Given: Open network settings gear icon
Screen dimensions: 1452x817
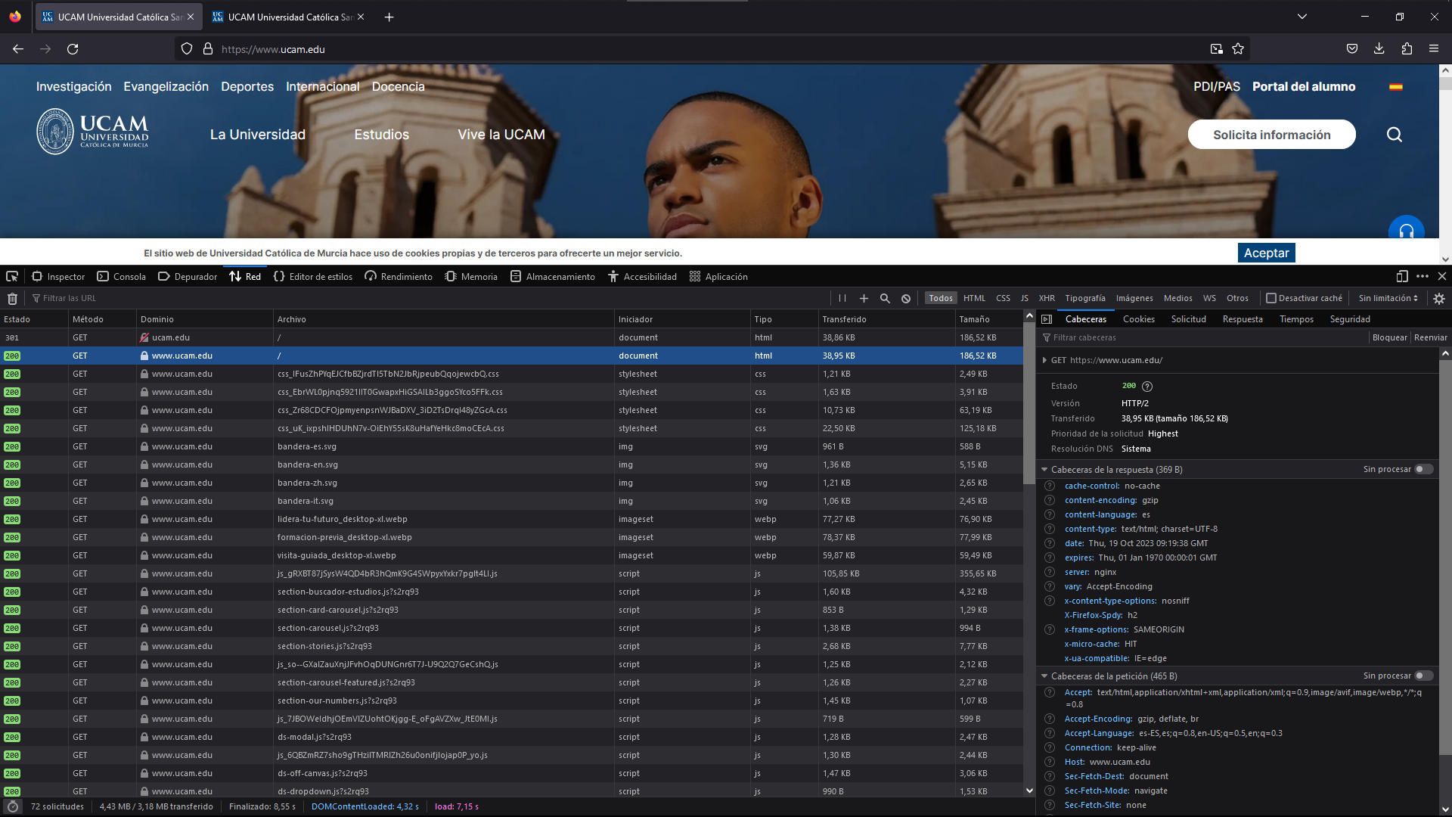Looking at the screenshot, I should pos(1439,299).
